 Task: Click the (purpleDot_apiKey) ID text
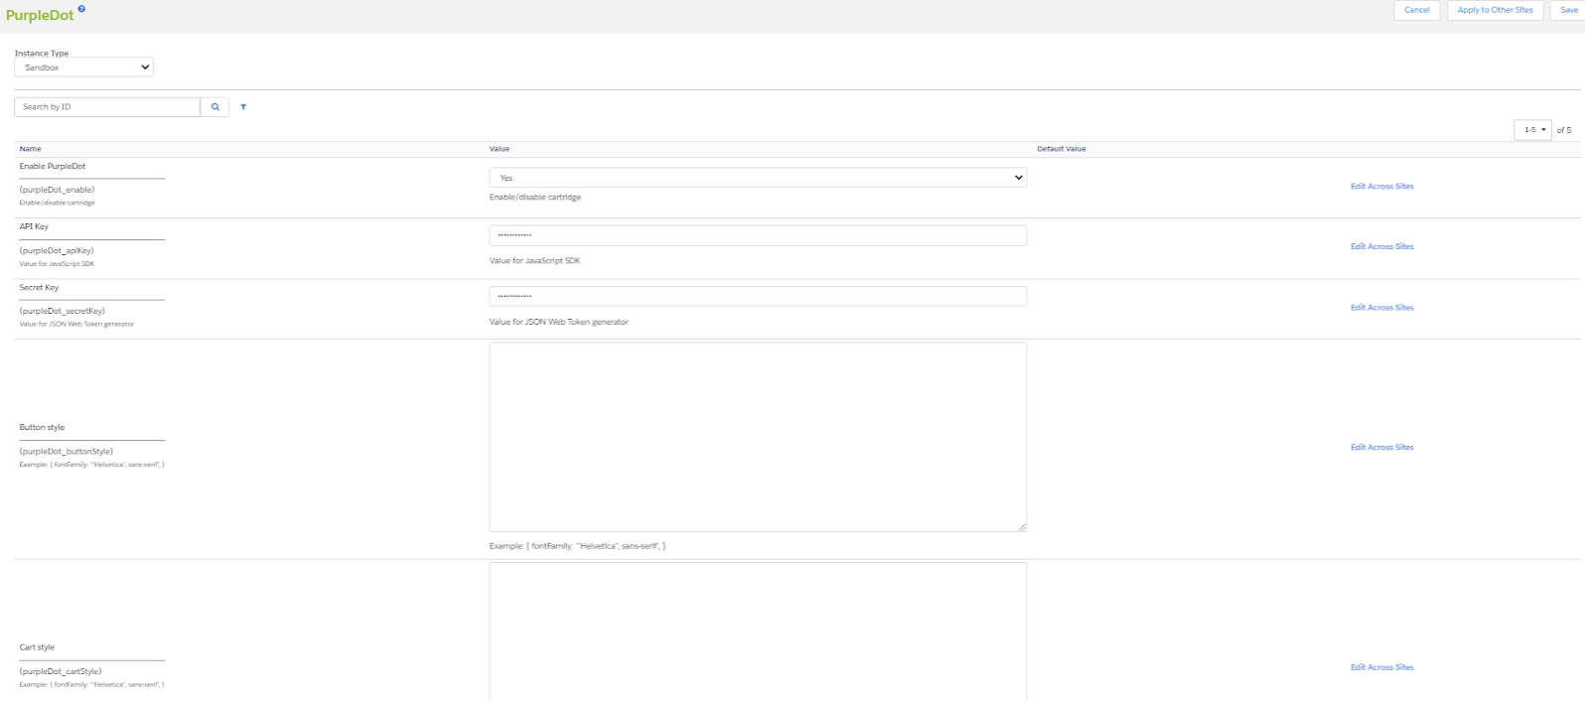[x=57, y=250]
